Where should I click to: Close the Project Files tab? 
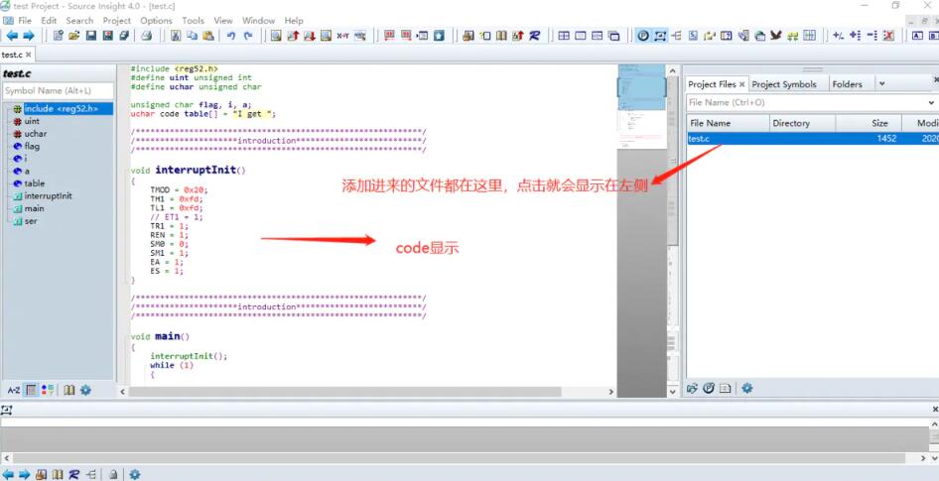pyautogui.click(x=742, y=84)
